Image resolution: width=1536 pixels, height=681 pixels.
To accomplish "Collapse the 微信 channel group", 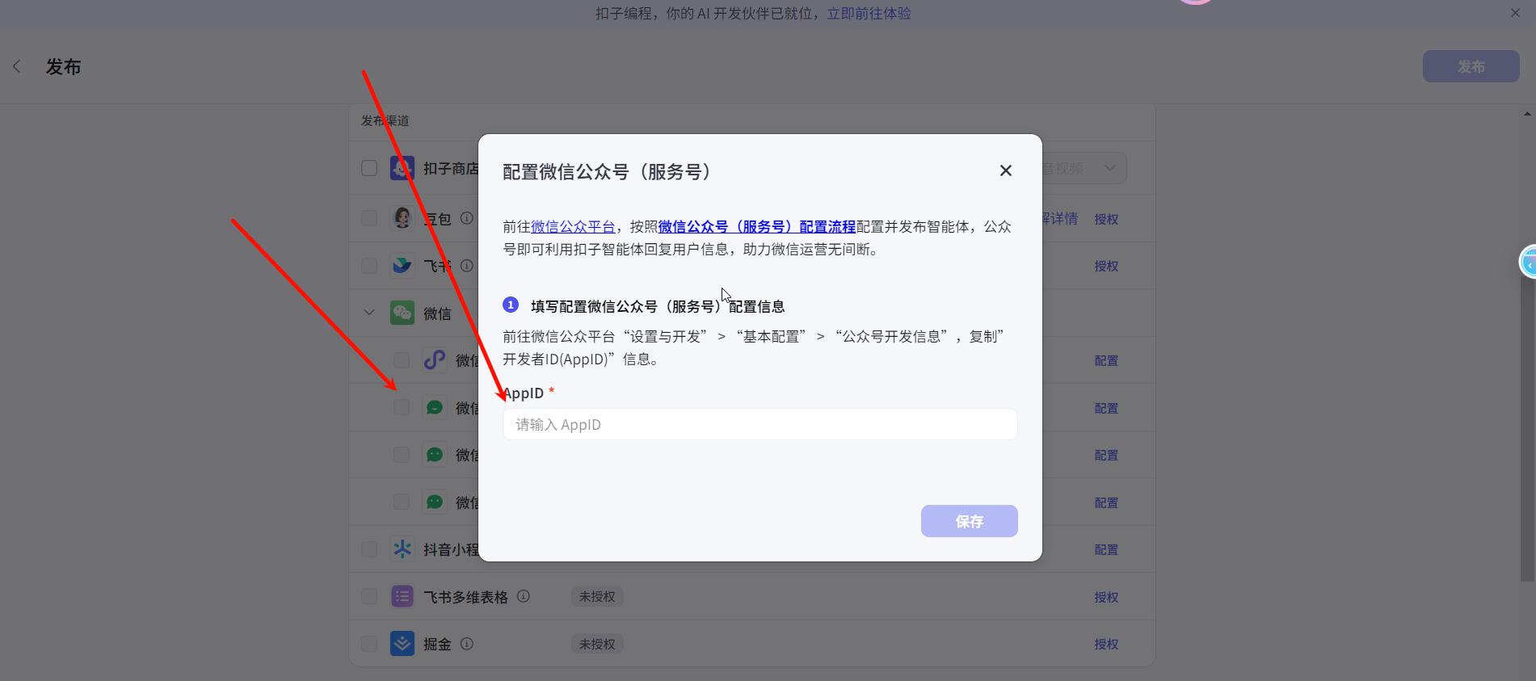I will pyautogui.click(x=369, y=313).
